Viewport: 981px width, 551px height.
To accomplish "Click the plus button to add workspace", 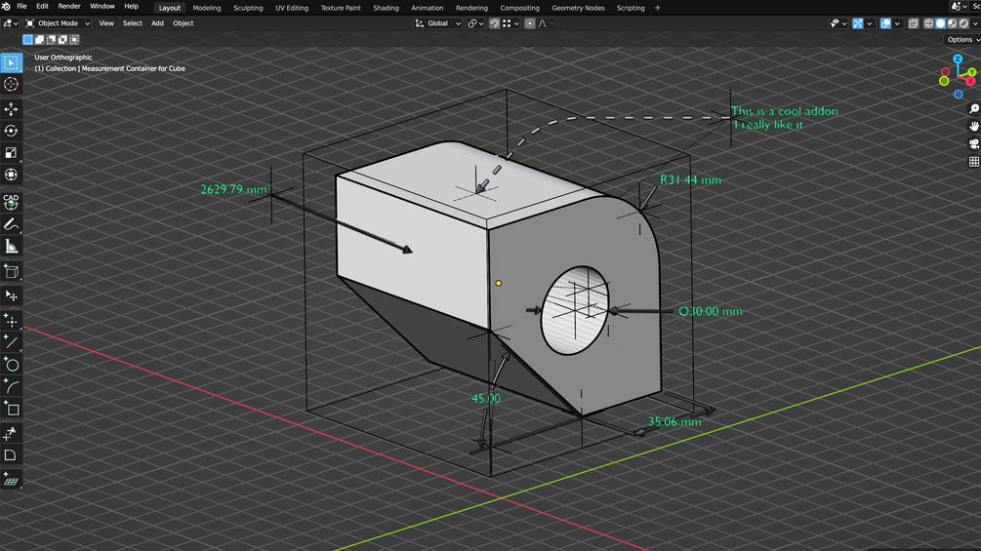I will (x=657, y=8).
